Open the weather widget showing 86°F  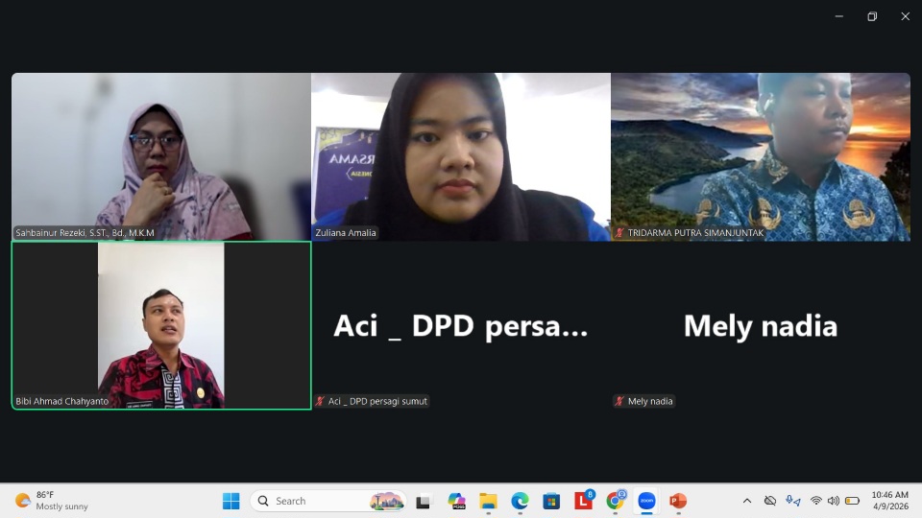[x=53, y=501]
